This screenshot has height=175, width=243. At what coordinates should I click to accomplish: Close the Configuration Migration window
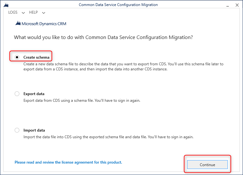click(237, 5)
